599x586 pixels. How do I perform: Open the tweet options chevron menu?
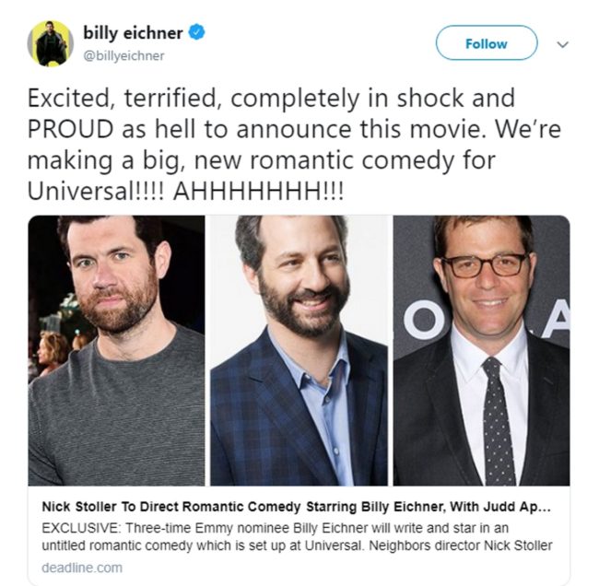562,44
